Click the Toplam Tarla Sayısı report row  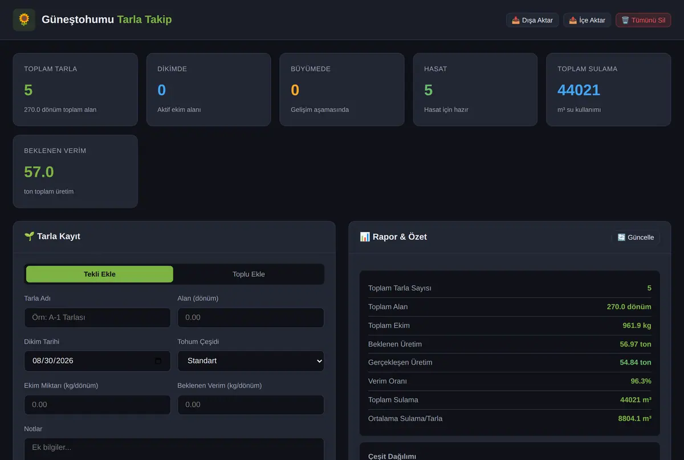(x=510, y=288)
